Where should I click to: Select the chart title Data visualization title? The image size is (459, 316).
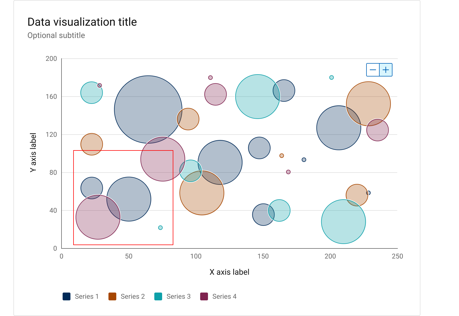click(x=82, y=22)
